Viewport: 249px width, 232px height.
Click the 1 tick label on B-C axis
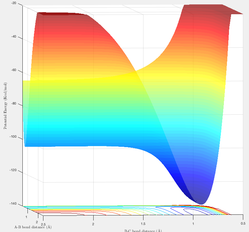pos(193,224)
